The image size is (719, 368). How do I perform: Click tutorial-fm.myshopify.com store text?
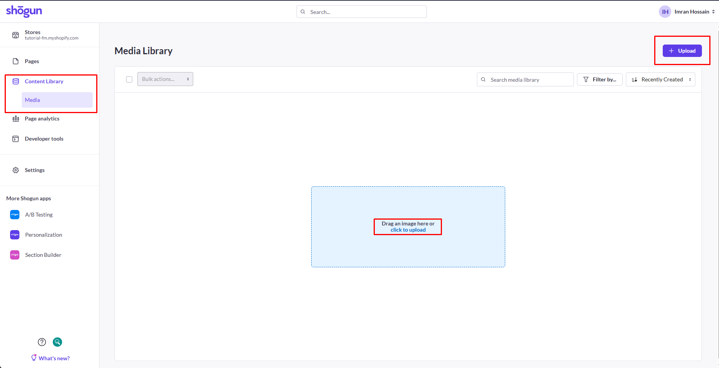pyautogui.click(x=52, y=38)
